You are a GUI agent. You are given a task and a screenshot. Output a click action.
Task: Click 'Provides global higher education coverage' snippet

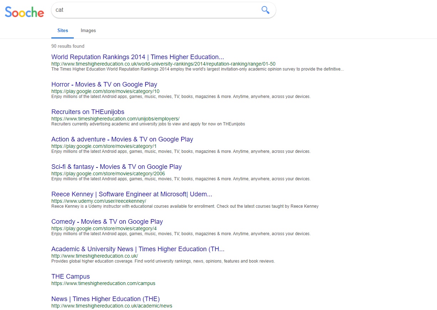(163, 261)
